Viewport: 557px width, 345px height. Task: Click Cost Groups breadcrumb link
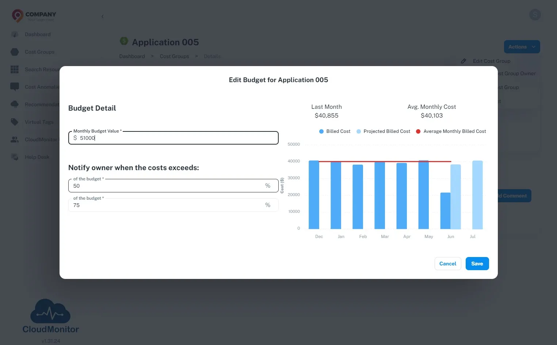(174, 56)
